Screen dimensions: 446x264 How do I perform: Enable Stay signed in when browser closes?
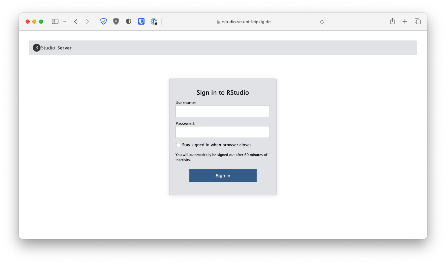click(178, 145)
